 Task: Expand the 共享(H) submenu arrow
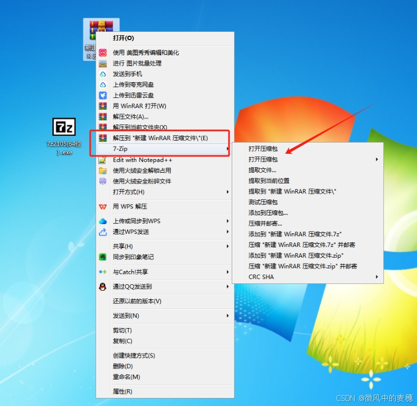pyautogui.click(x=227, y=246)
